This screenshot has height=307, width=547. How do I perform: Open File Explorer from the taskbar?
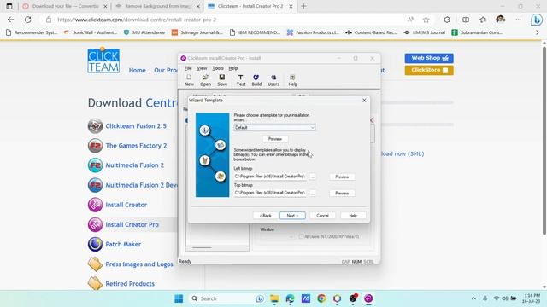click(275, 298)
